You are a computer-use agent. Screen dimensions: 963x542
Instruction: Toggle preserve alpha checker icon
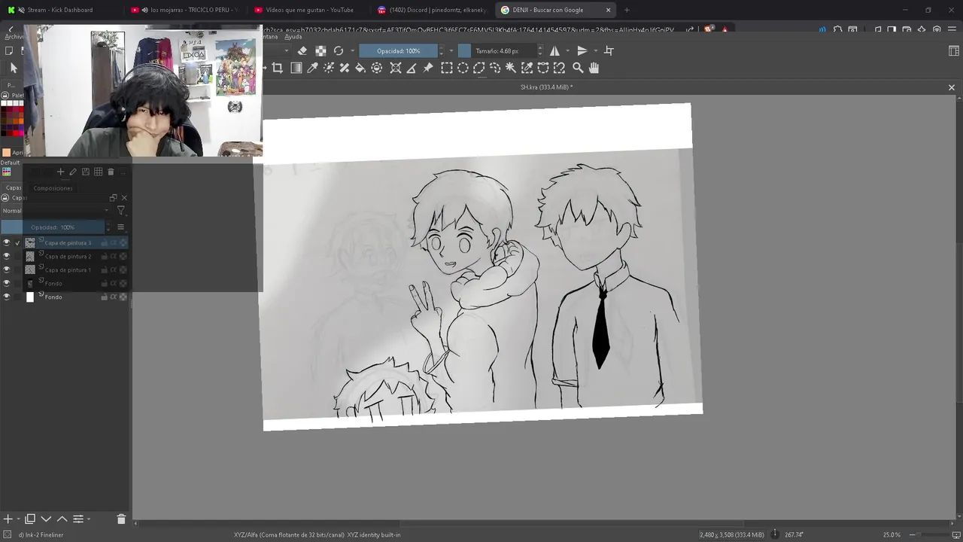click(x=320, y=50)
